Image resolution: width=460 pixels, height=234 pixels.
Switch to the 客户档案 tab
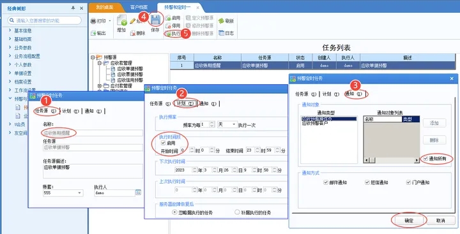pos(139,8)
